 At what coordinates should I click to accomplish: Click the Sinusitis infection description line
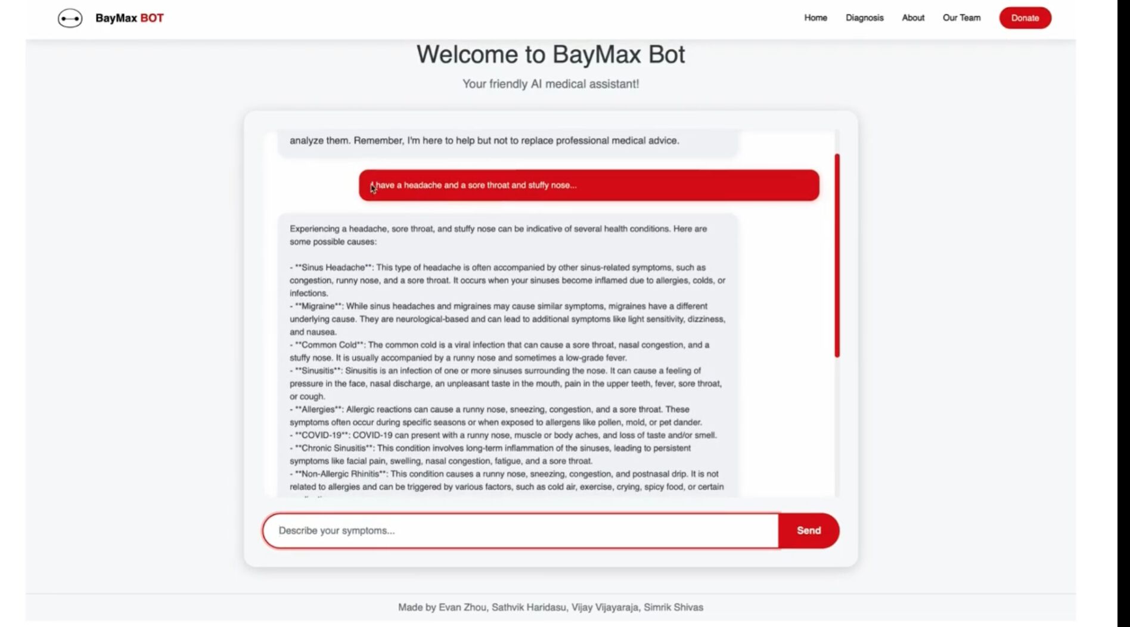pyautogui.click(x=506, y=383)
